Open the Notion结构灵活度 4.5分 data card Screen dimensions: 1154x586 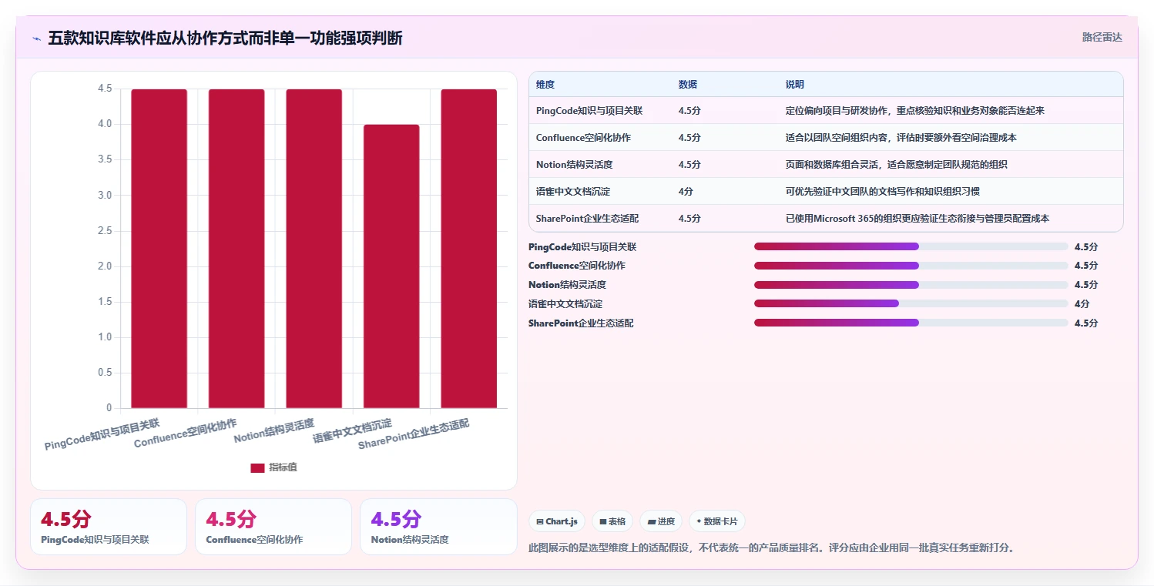pos(438,527)
